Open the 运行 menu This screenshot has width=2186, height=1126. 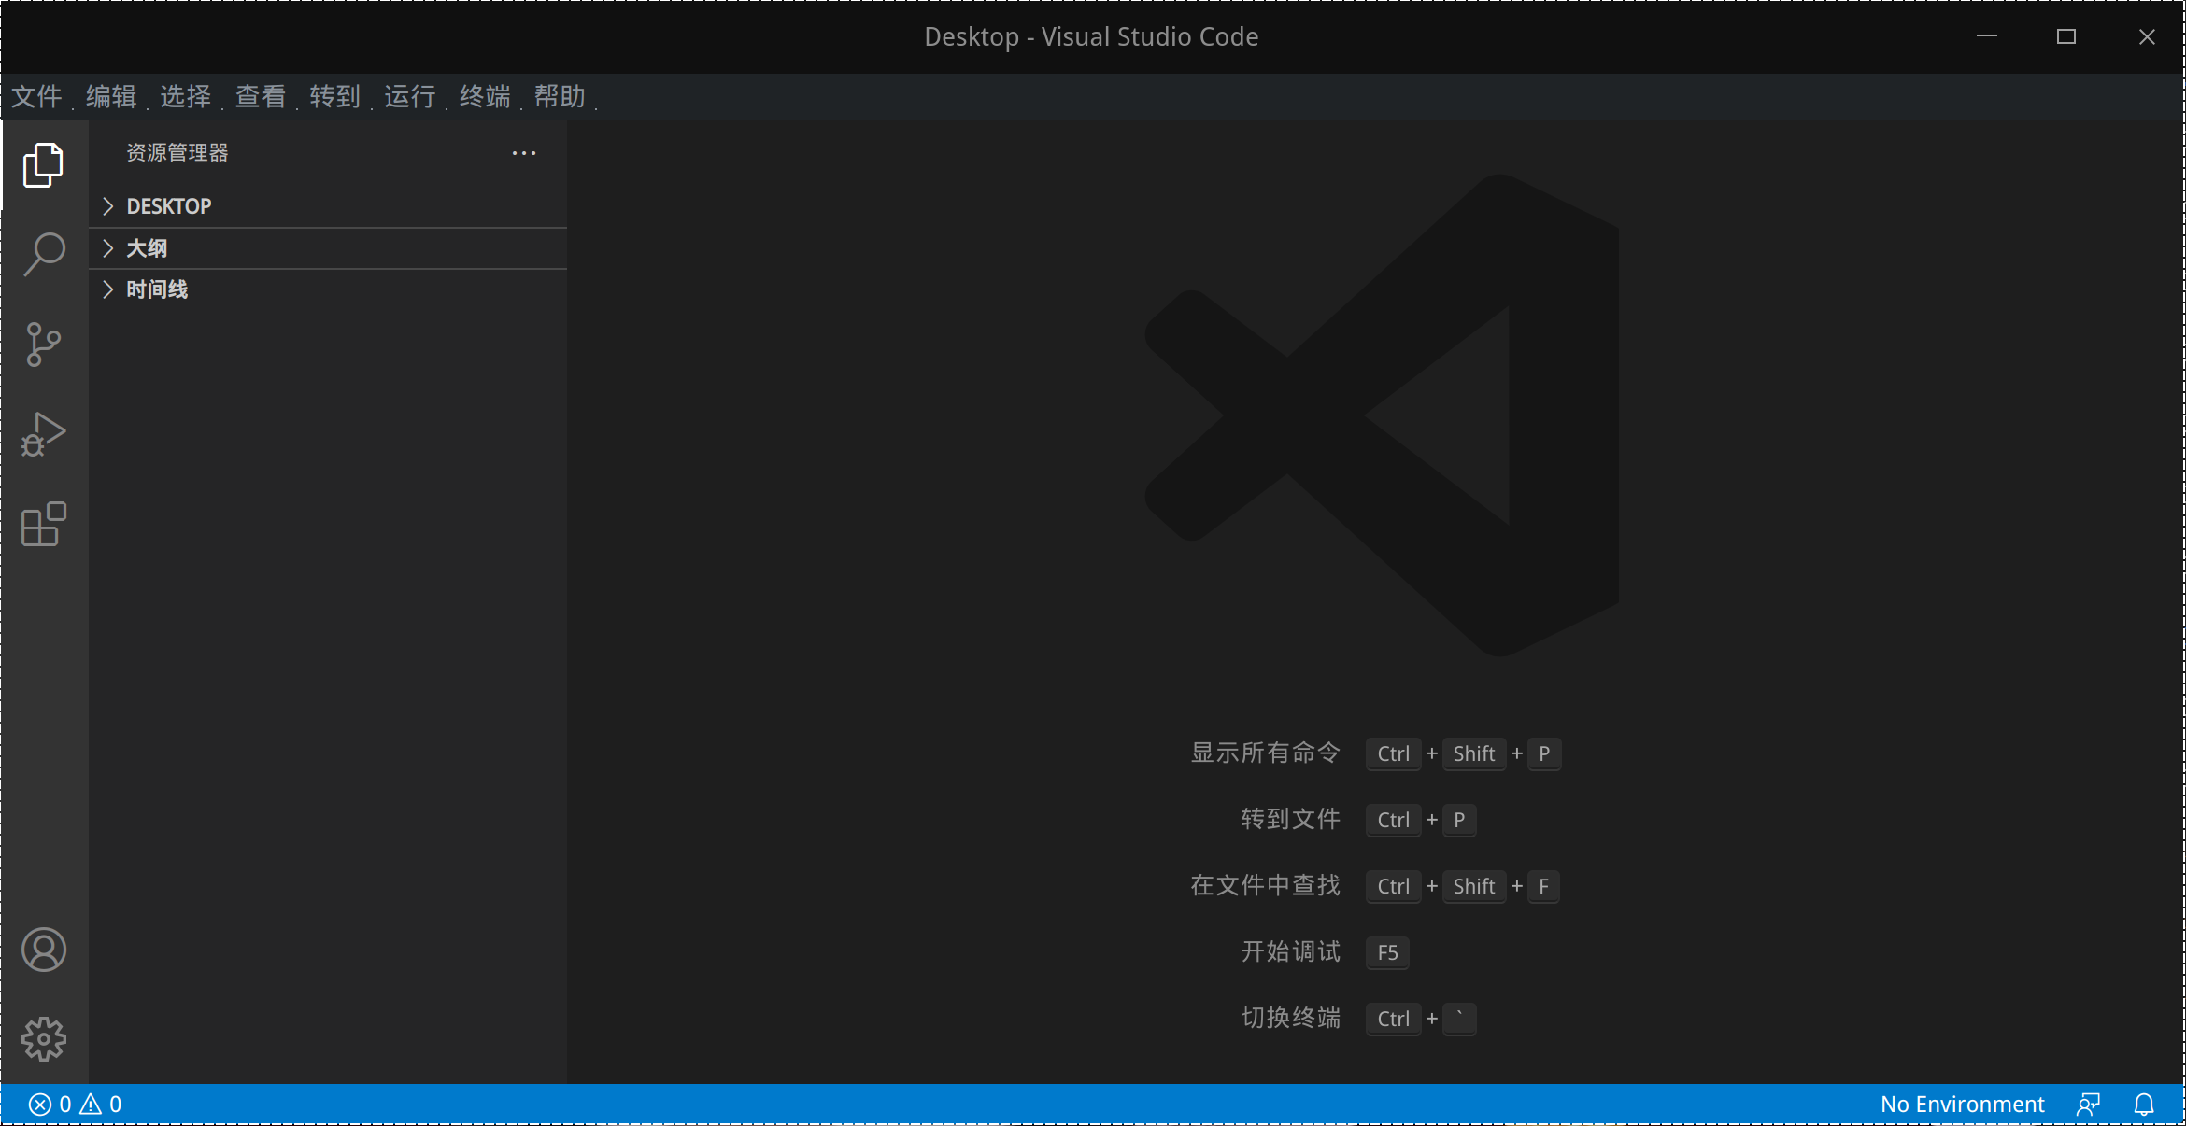pos(410,96)
